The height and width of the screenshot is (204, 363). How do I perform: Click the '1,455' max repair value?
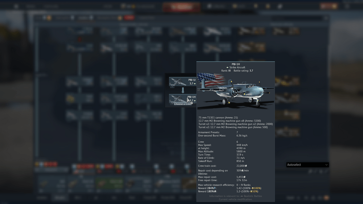point(241,177)
